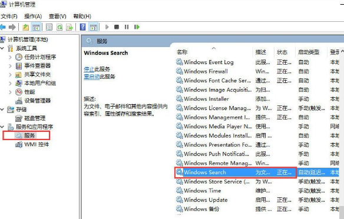Click the Export list toolbar icon
Image resolution: width=344 pixels, height=219 pixels.
click(70, 27)
